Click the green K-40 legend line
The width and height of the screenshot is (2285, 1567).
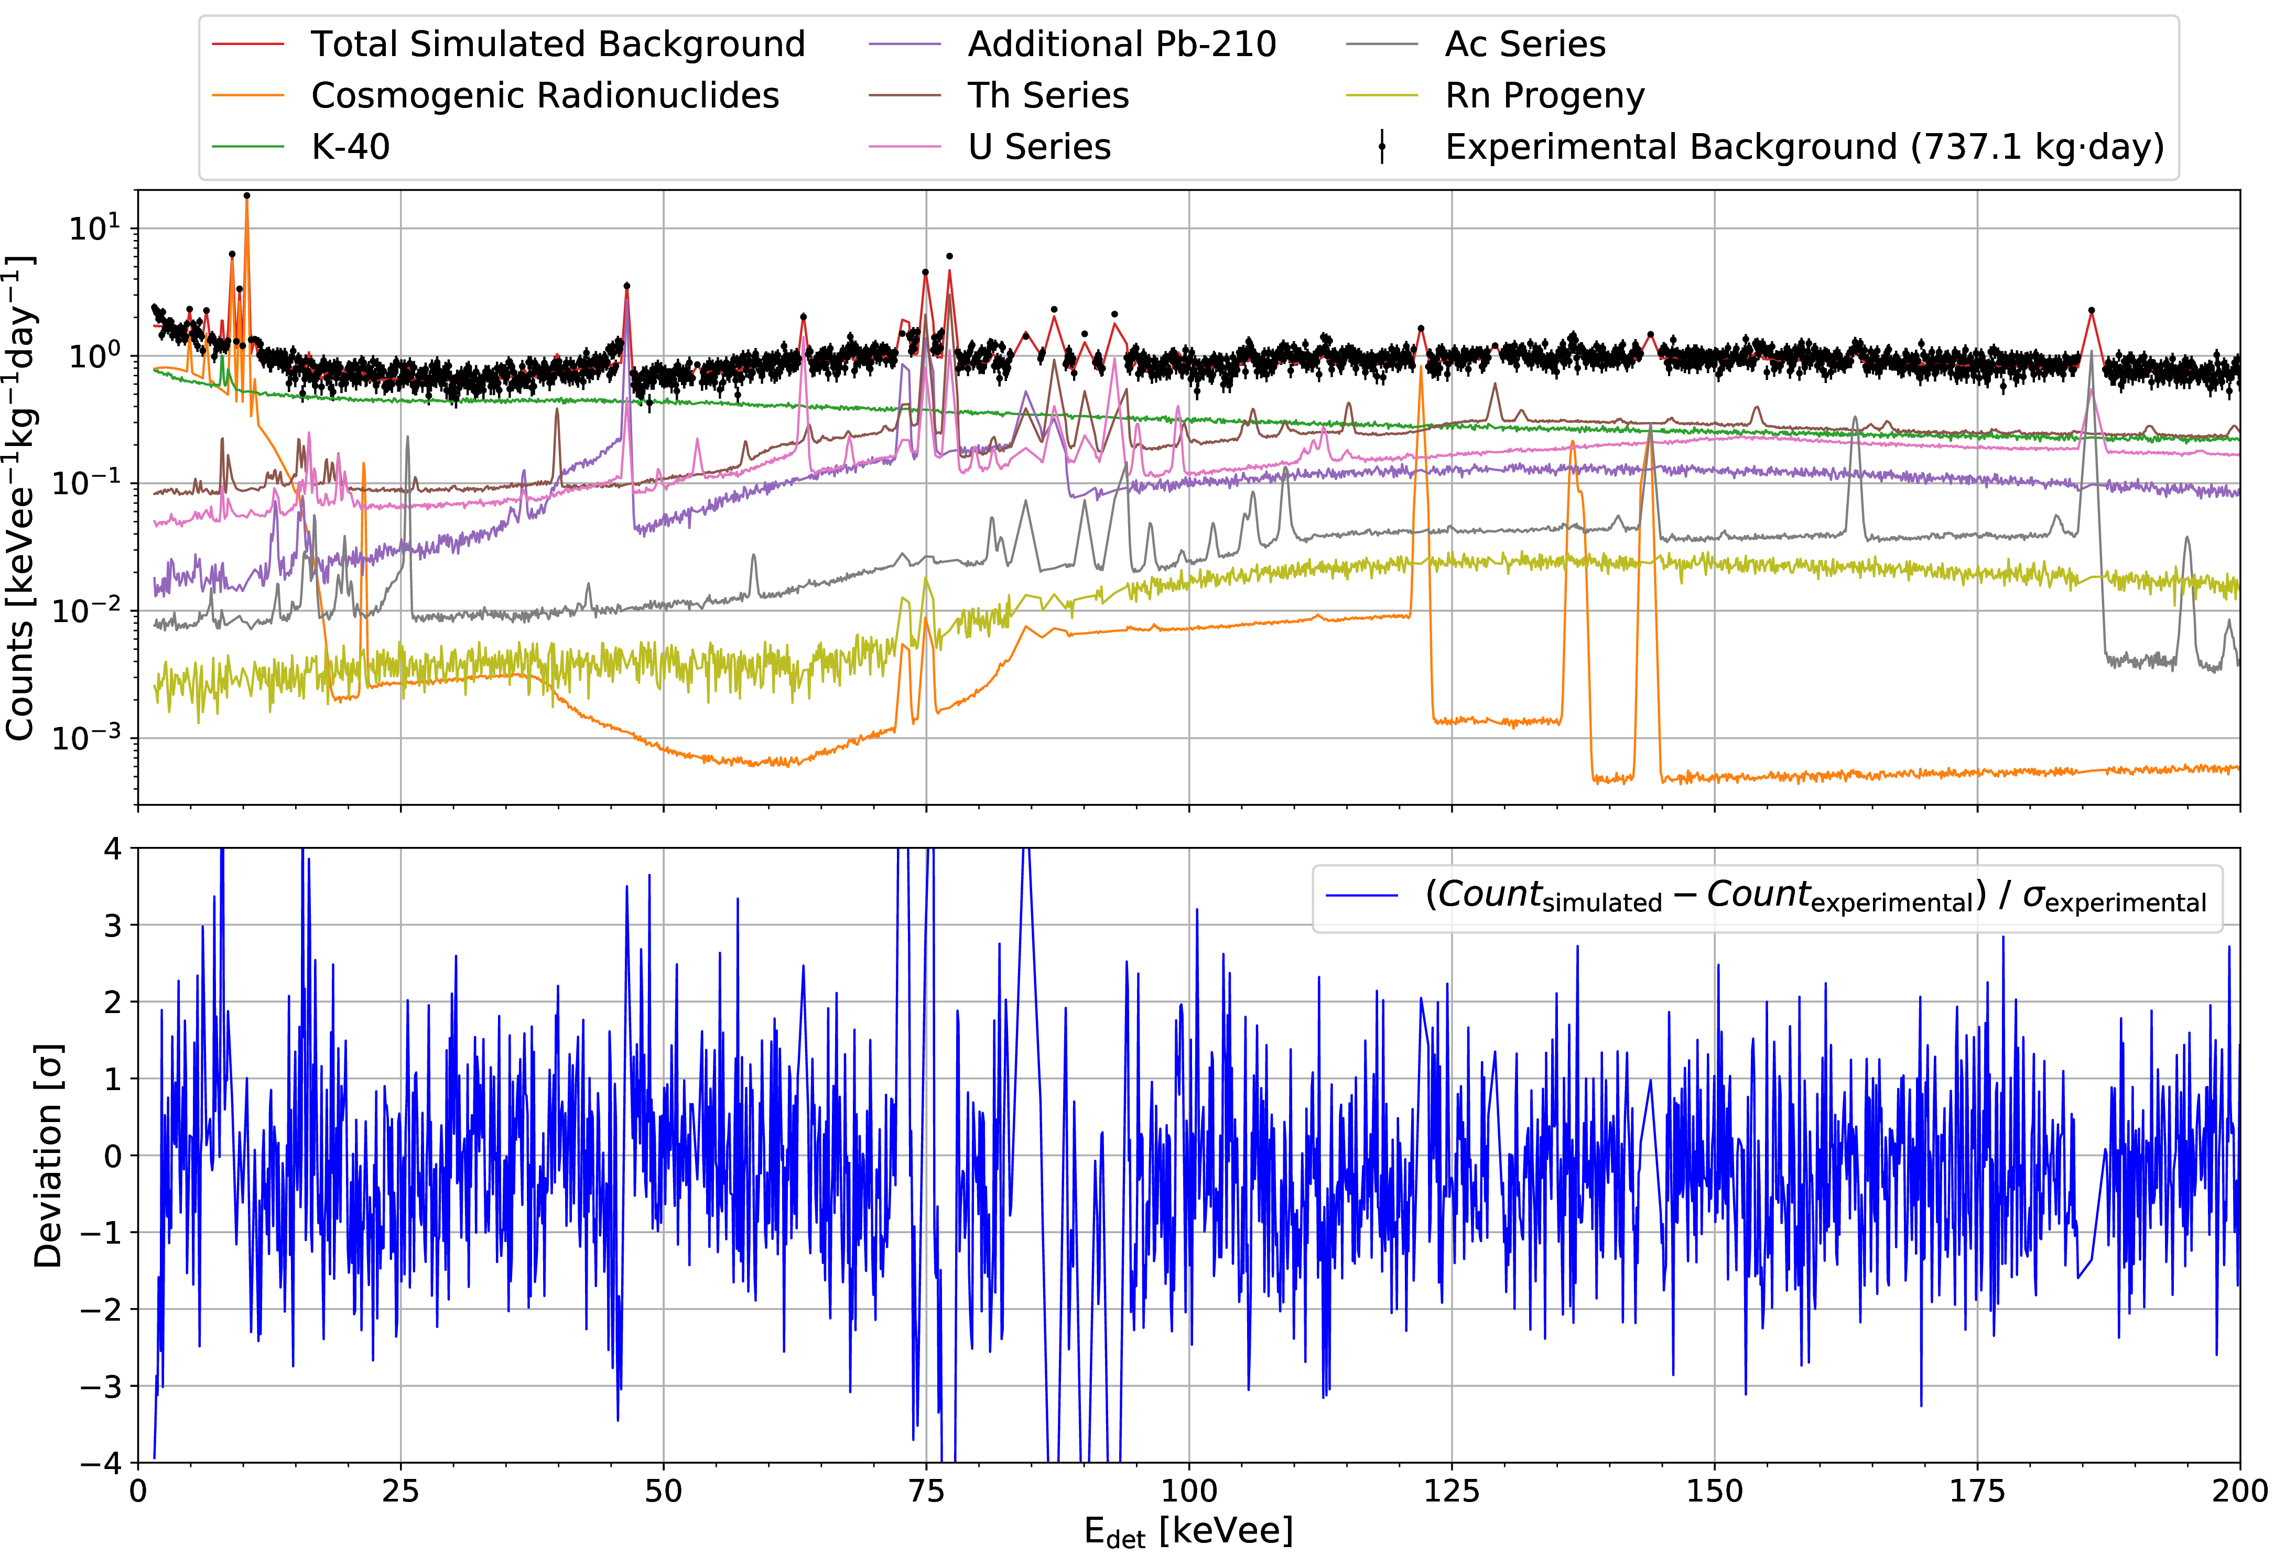click(x=248, y=147)
